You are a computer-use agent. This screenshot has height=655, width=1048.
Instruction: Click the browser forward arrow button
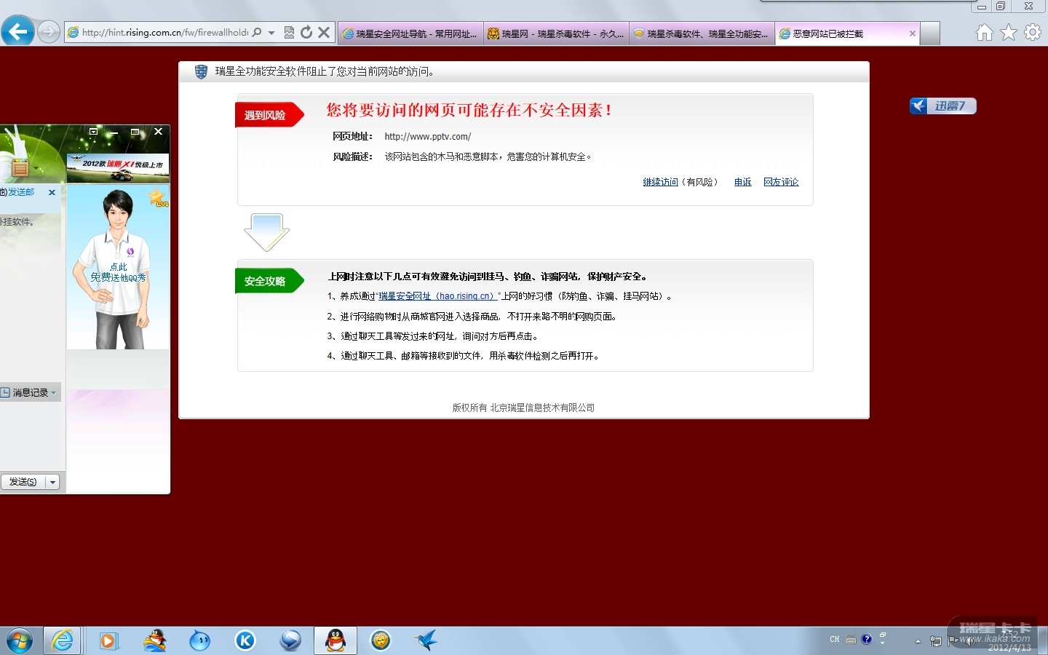[49, 32]
